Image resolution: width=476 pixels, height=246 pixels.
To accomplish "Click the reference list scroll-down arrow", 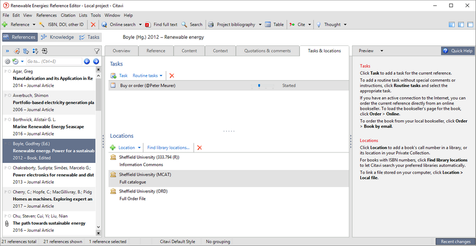I will (98, 226).
